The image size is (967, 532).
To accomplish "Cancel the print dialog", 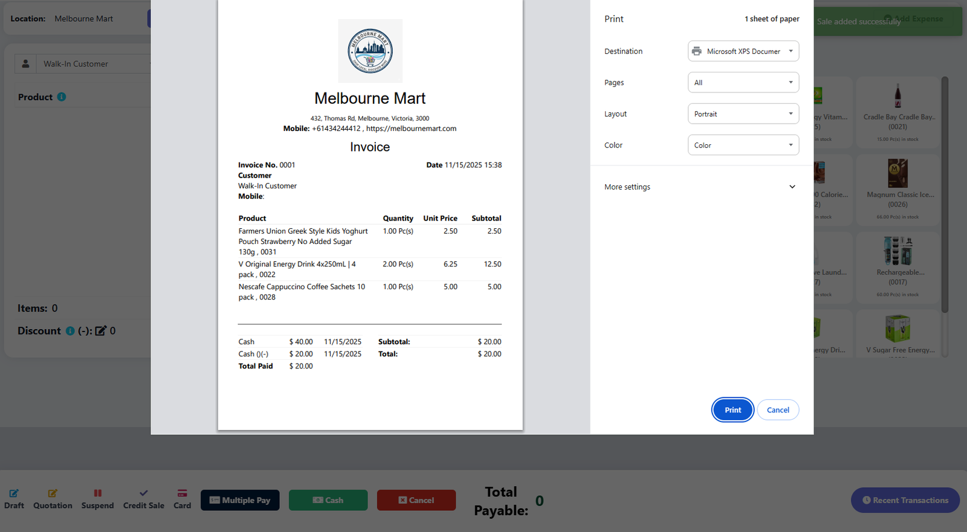I will tap(778, 410).
